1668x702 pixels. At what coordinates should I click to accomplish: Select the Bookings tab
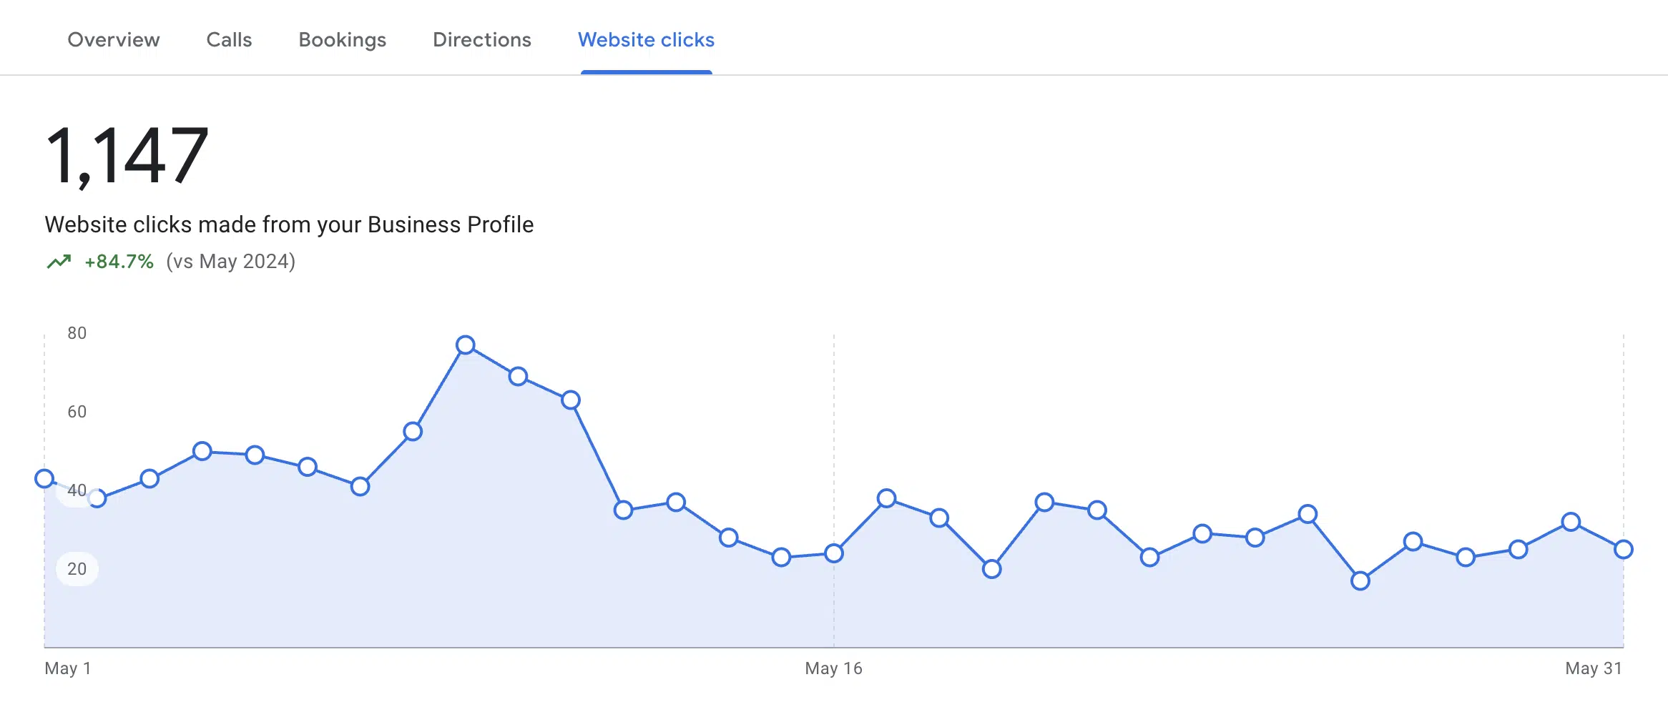click(343, 40)
